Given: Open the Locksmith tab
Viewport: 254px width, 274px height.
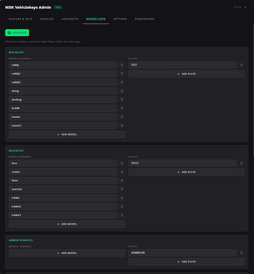Looking at the screenshot, I should coord(70,19).
